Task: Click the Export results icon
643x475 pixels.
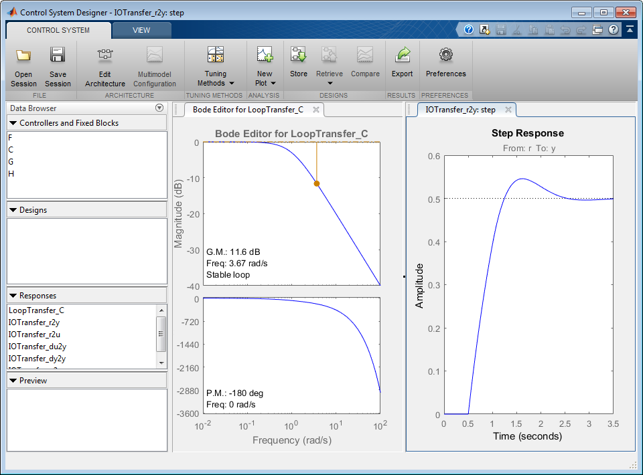Action: [402, 56]
